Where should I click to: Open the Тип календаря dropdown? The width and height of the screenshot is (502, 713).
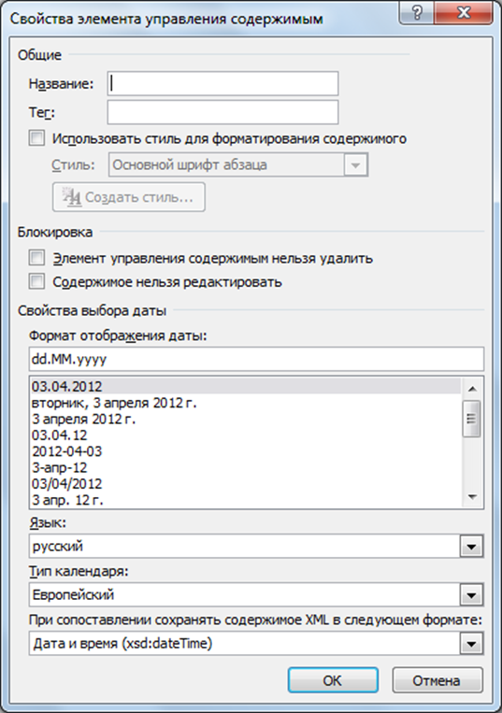click(x=471, y=594)
